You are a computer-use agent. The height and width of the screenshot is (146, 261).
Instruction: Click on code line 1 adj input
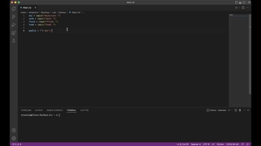tap(44, 15)
